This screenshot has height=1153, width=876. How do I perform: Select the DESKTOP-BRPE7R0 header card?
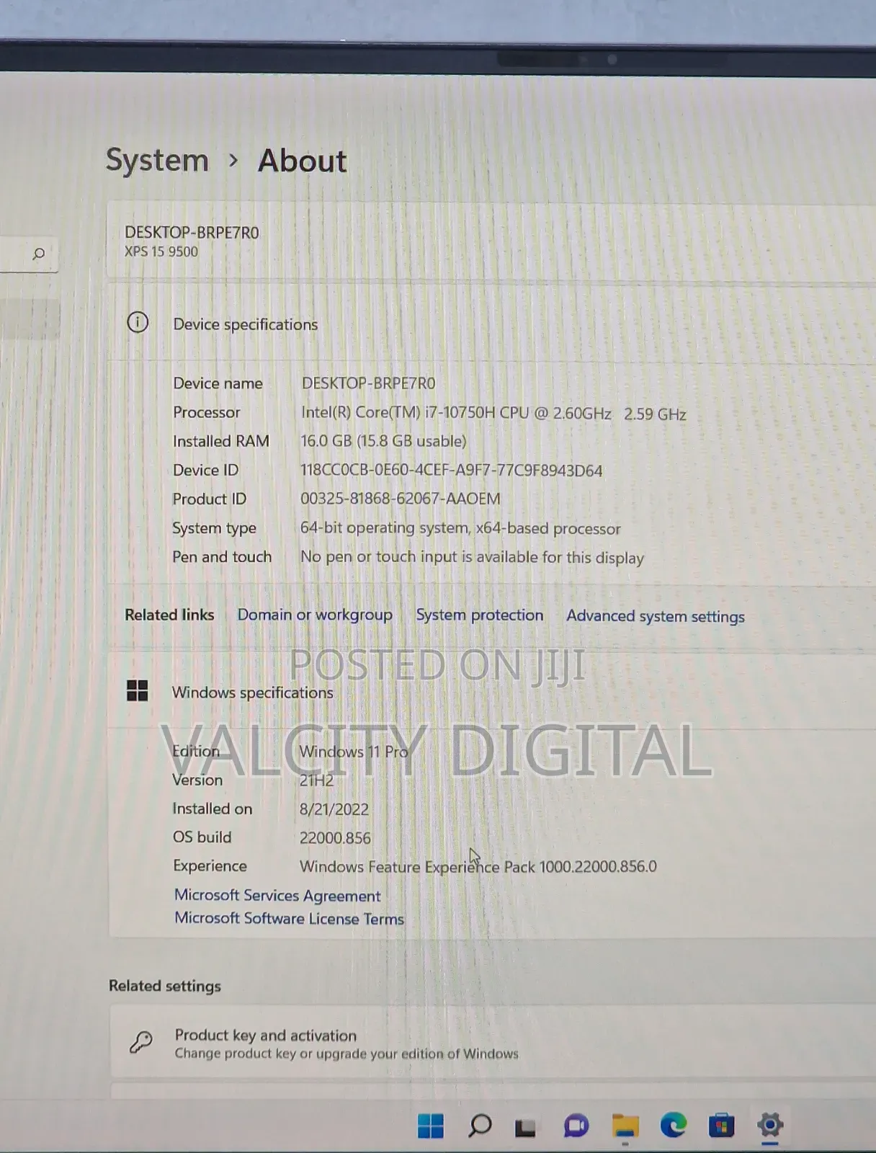coord(491,241)
